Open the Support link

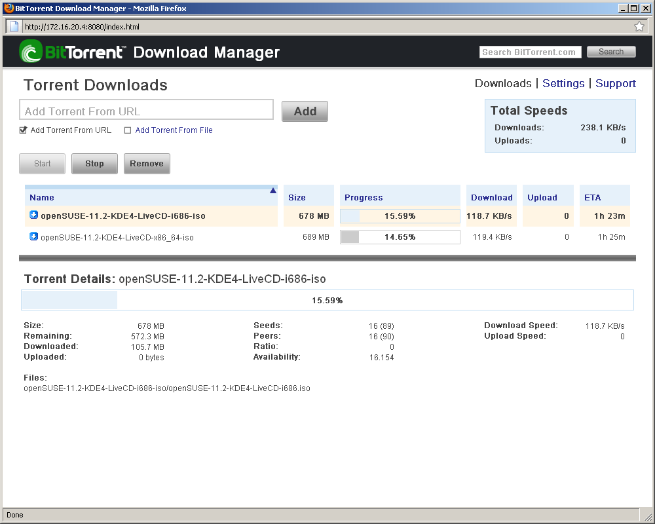(x=615, y=83)
